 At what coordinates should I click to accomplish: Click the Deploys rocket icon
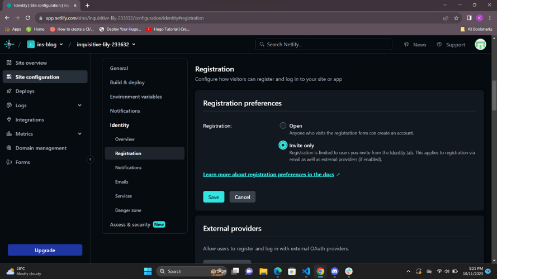9,92
